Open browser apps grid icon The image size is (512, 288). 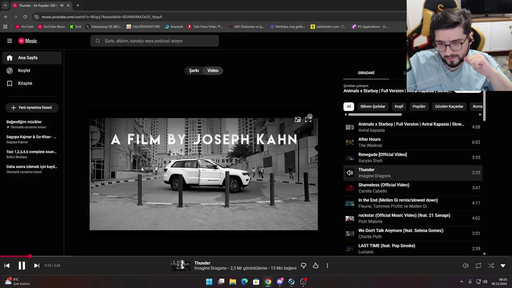tap(5, 27)
